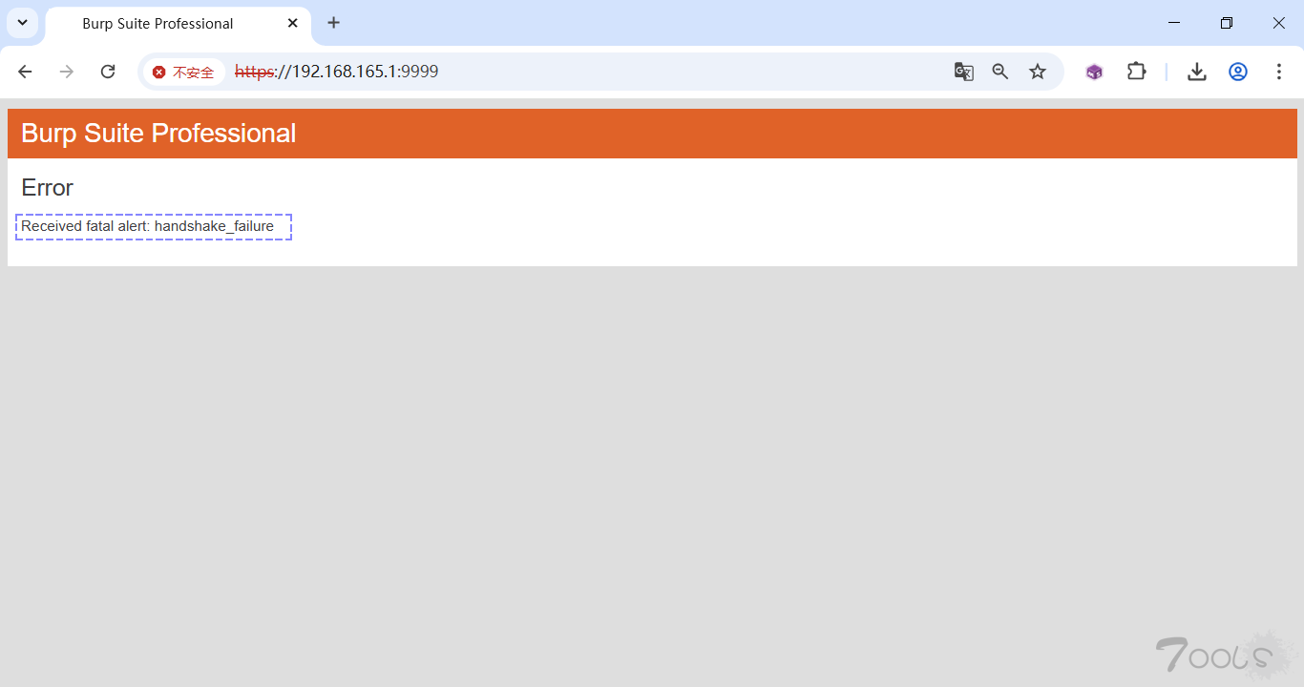Reload the current page
Viewport: 1304px width, 687px height.
(x=108, y=72)
